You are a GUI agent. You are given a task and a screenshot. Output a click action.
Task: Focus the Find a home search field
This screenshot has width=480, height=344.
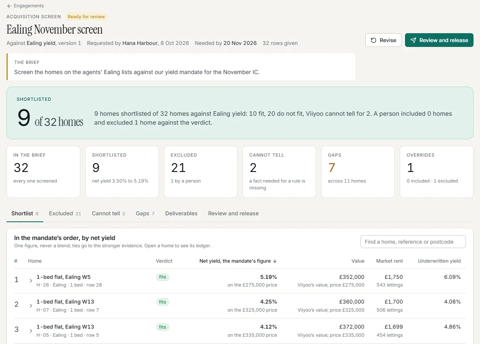pos(413,242)
